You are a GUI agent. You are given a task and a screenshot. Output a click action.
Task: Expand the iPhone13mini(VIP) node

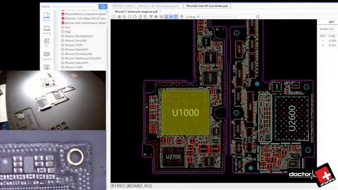pos(62,50)
